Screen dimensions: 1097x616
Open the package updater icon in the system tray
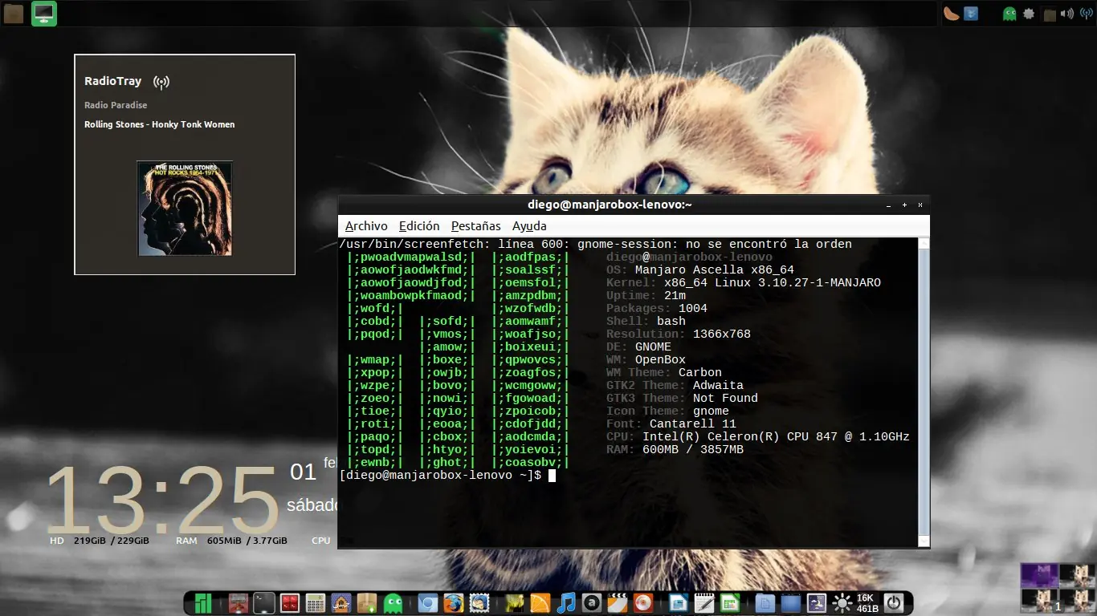point(1029,14)
